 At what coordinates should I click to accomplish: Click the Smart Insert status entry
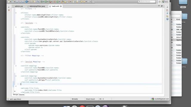coord(90,99)
